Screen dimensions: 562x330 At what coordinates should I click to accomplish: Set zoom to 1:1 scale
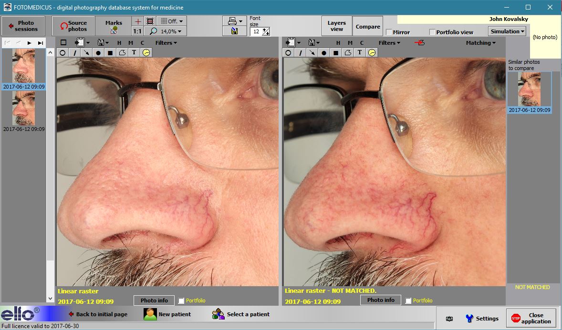click(137, 31)
